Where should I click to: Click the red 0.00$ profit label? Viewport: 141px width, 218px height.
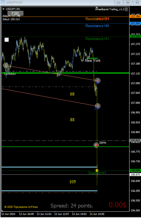click(x=118, y=205)
